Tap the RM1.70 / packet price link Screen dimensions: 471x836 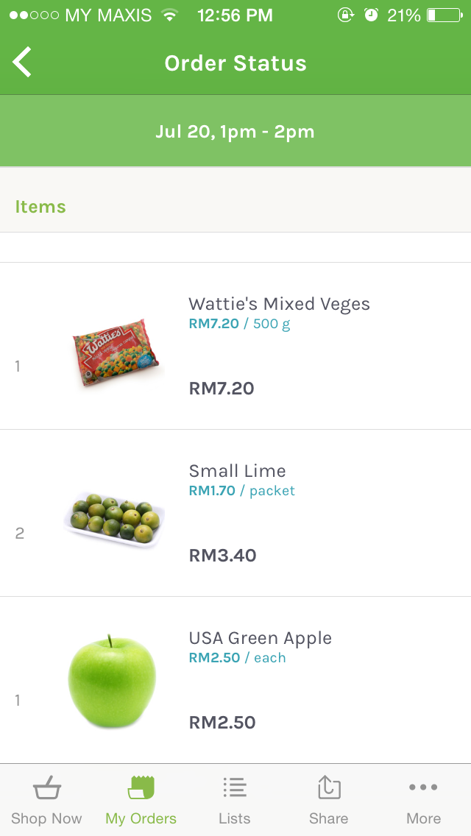pyautogui.click(x=242, y=490)
